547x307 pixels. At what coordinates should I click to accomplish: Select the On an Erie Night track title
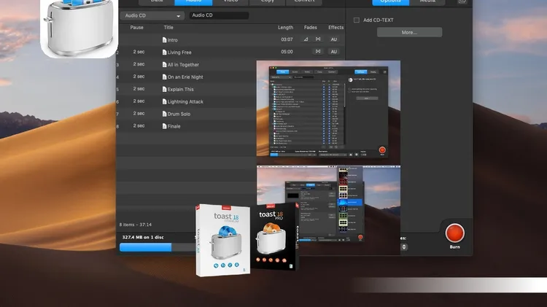point(185,77)
